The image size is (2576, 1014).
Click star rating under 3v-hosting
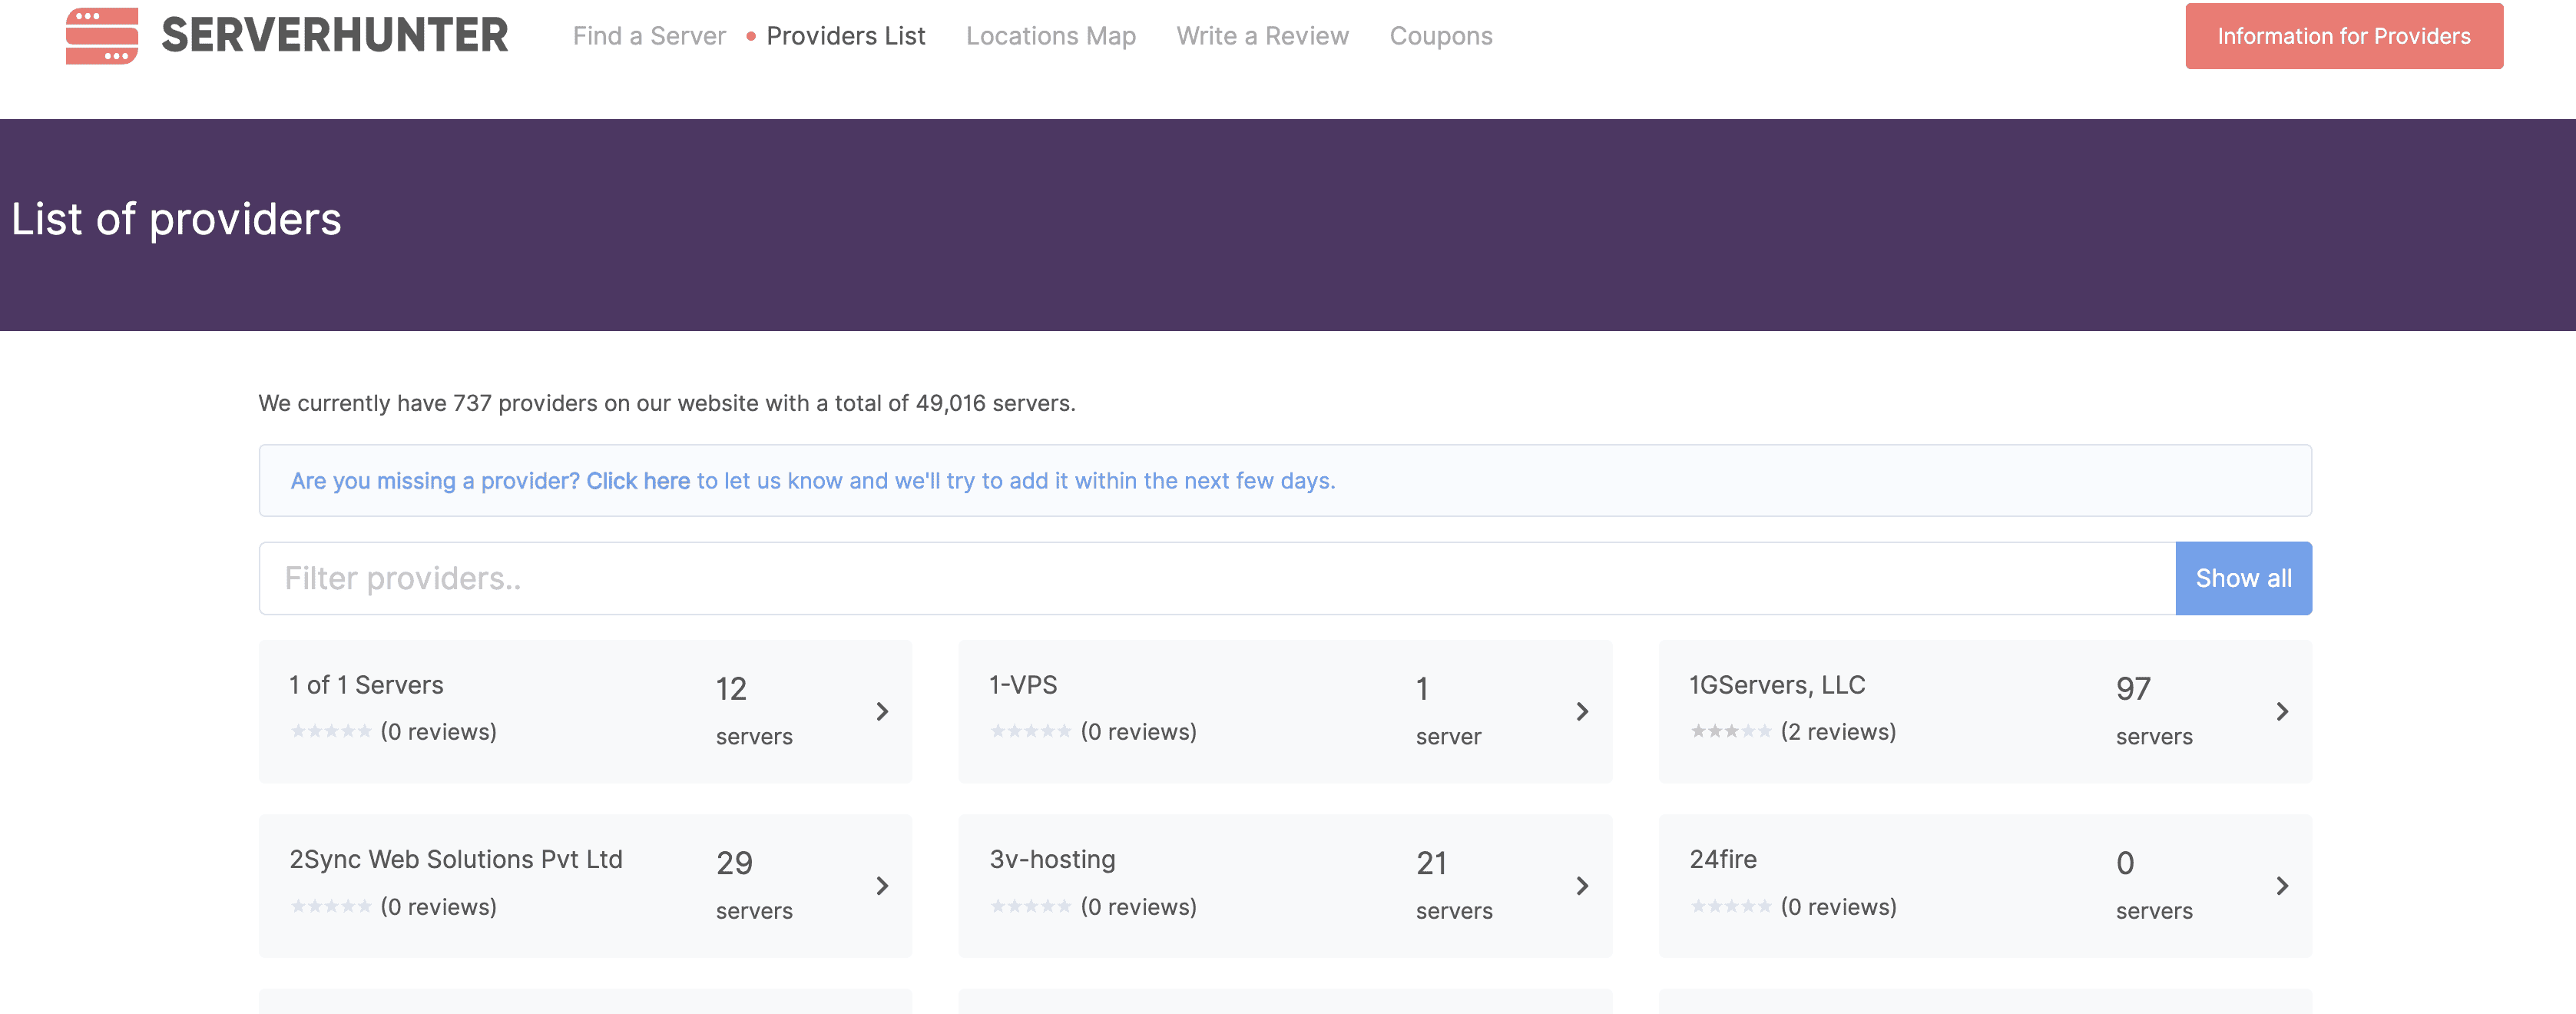[x=1030, y=907]
